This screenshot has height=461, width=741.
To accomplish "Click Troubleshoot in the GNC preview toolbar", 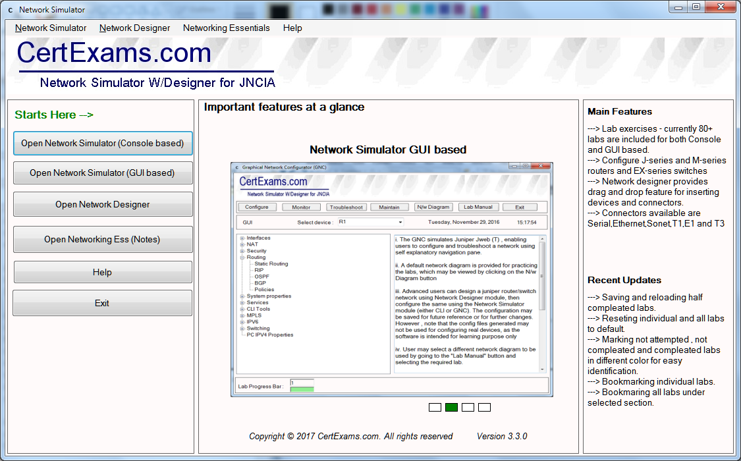I will point(345,206).
